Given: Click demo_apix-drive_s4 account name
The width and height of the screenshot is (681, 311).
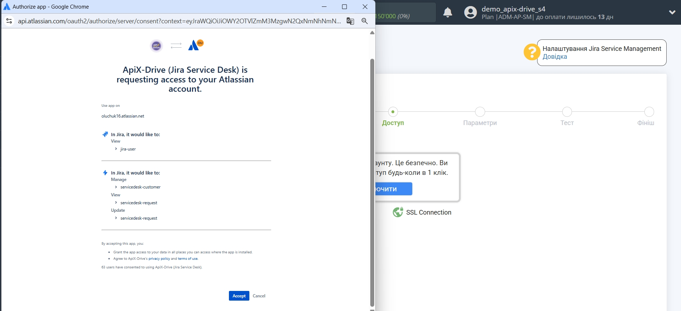Looking at the screenshot, I should (513, 9).
